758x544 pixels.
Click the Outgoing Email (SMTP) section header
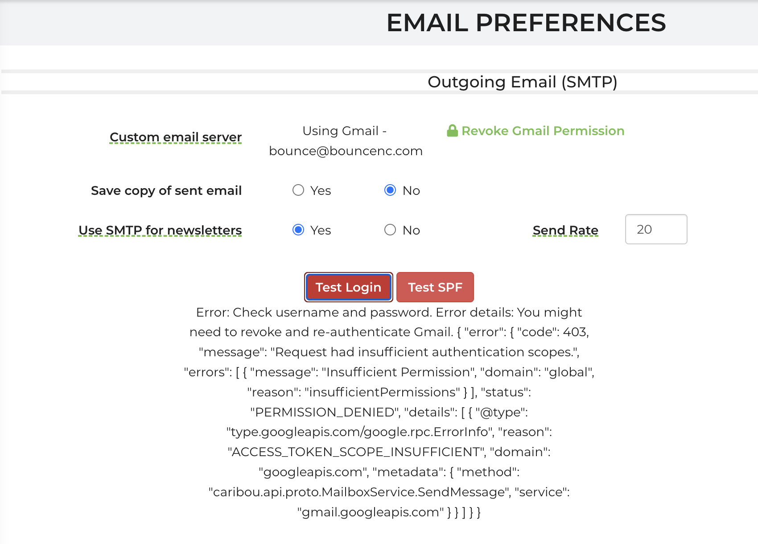[x=522, y=82]
